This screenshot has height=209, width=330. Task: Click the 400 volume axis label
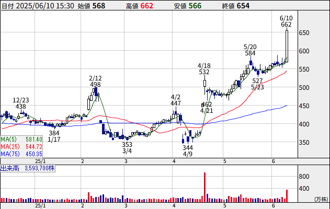pyautogui.click(x=304, y=189)
